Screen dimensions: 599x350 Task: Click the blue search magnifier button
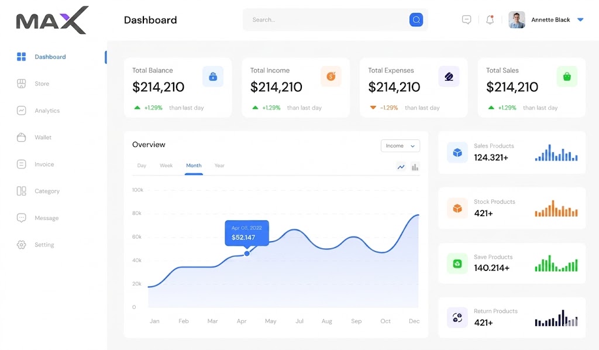point(416,20)
